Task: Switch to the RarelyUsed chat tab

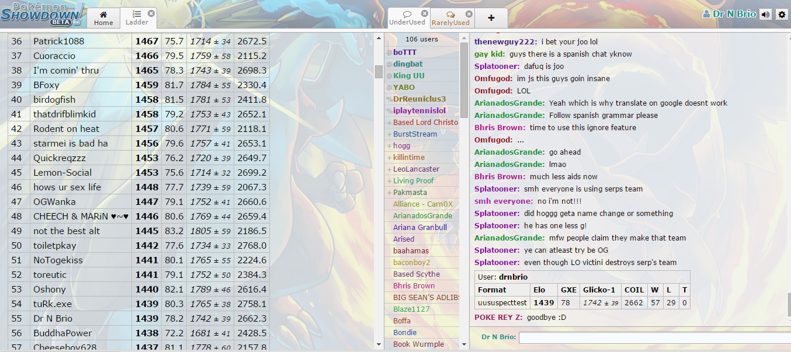Action: (450, 23)
